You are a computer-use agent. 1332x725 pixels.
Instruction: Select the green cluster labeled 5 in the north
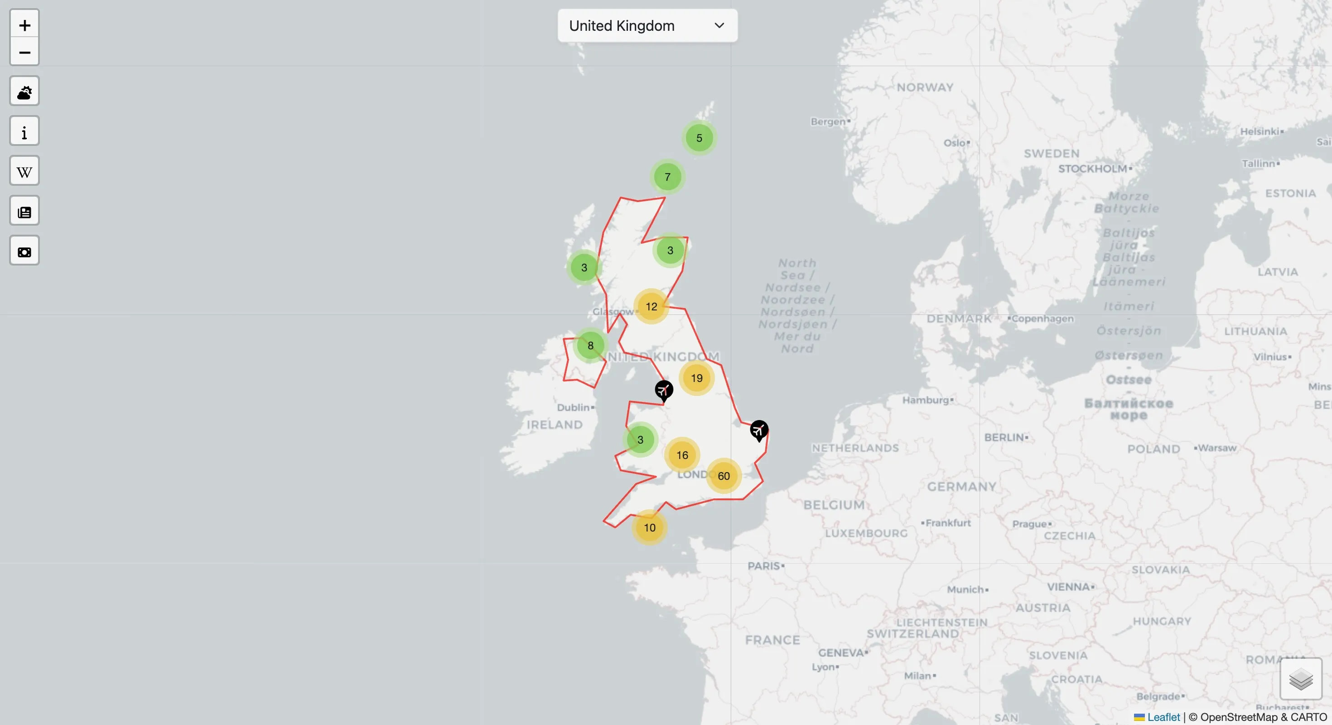699,138
